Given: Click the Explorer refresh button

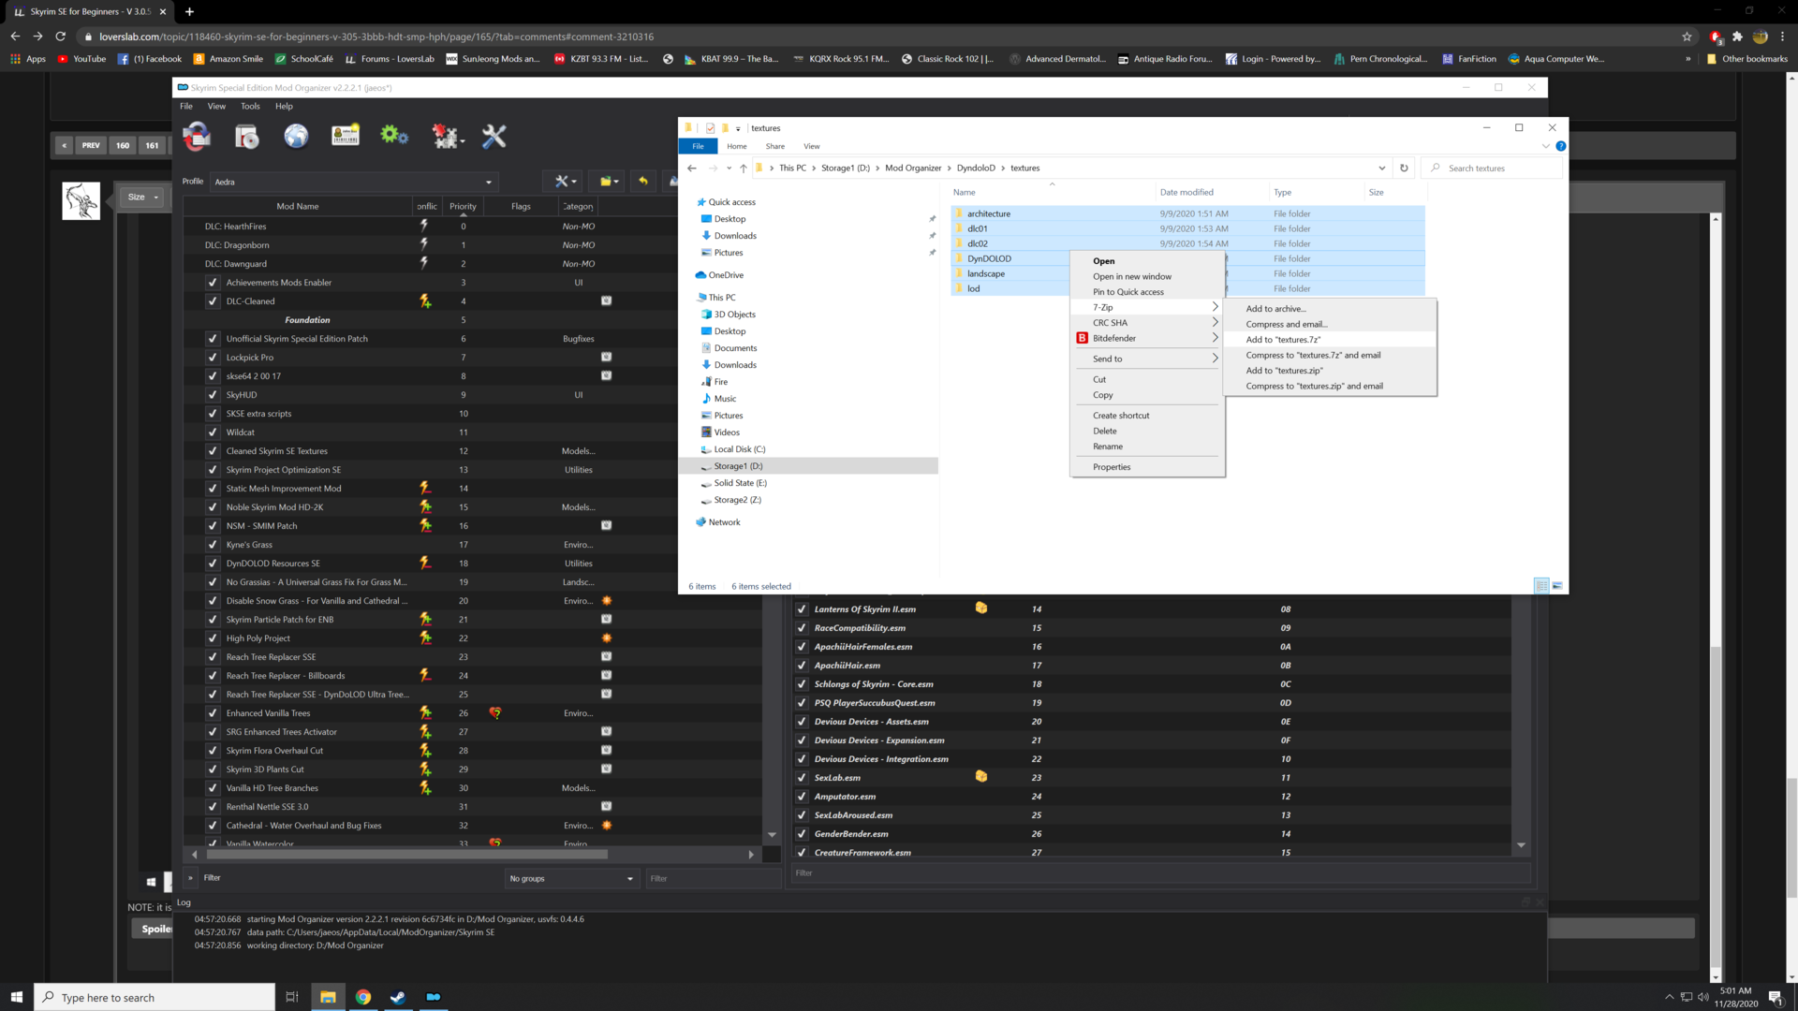Looking at the screenshot, I should 1404,168.
